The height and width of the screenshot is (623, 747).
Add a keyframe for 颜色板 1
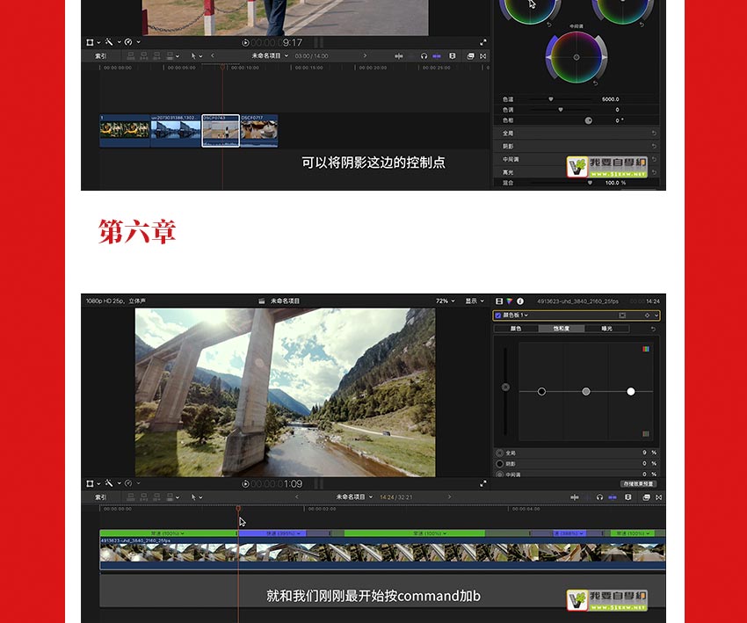pyautogui.click(x=647, y=315)
